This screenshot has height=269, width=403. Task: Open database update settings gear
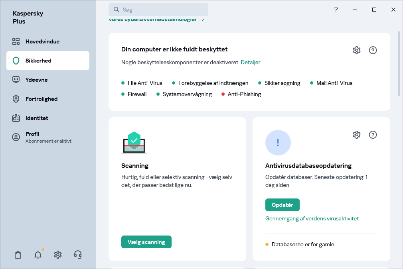(356, 135)
